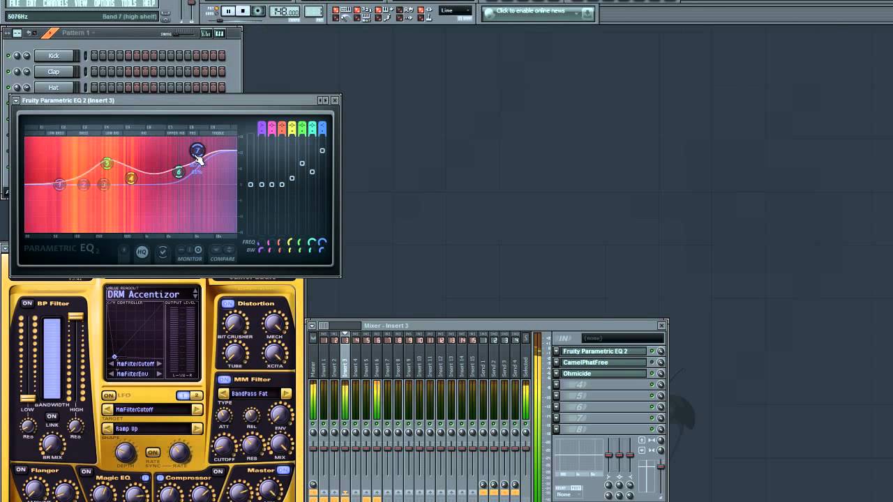Image resolution: width=893 pixels, height=502 pixels.
Task: Go to the previous MM Filter type before BandPass Fat
Action: tap(223, 394)
